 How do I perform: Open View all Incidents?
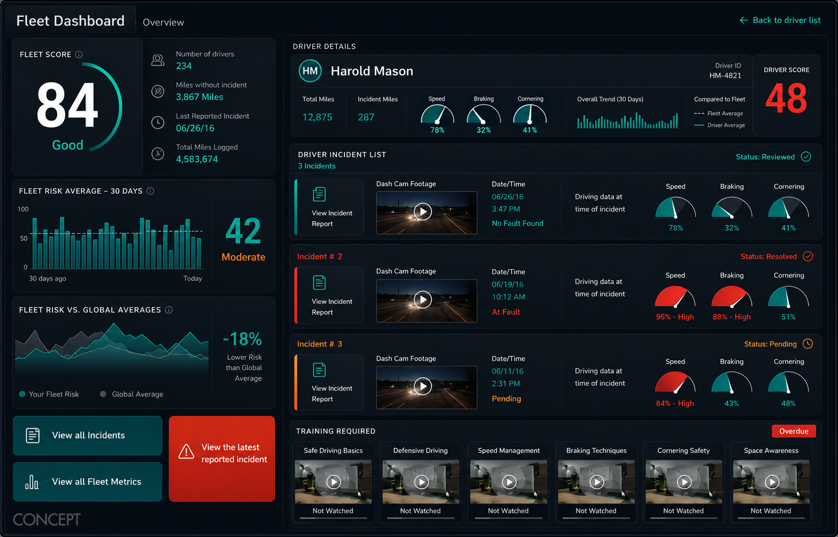(88, 435)
